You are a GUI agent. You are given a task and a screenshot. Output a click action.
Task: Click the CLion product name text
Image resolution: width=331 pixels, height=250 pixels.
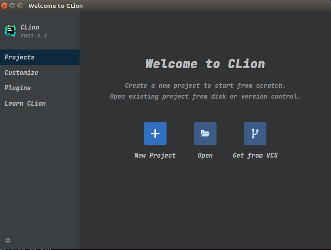point(30,27)
